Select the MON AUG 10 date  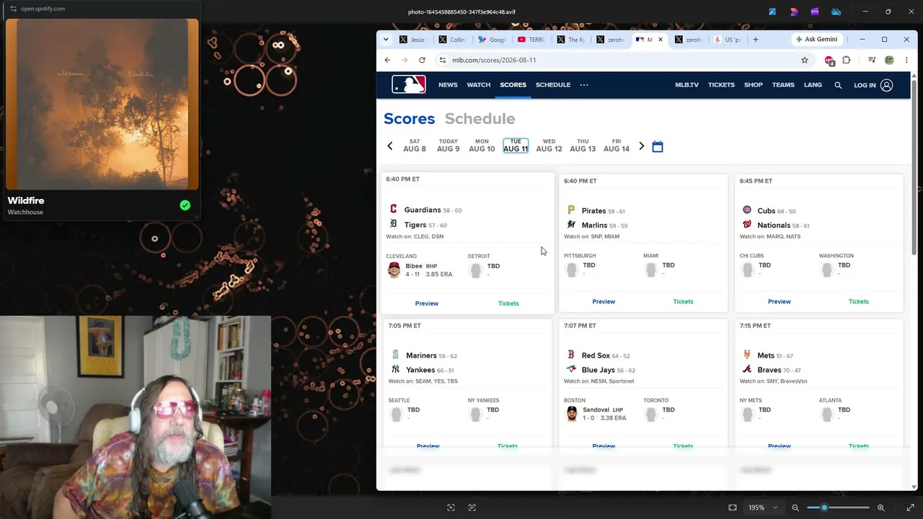coord(482,146)
